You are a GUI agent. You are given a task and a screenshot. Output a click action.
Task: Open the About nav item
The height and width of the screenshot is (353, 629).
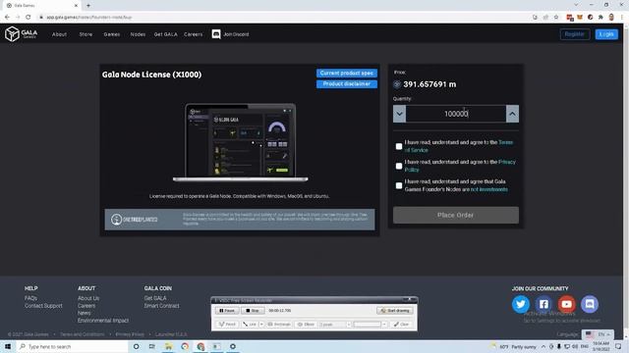pos(59,34)
